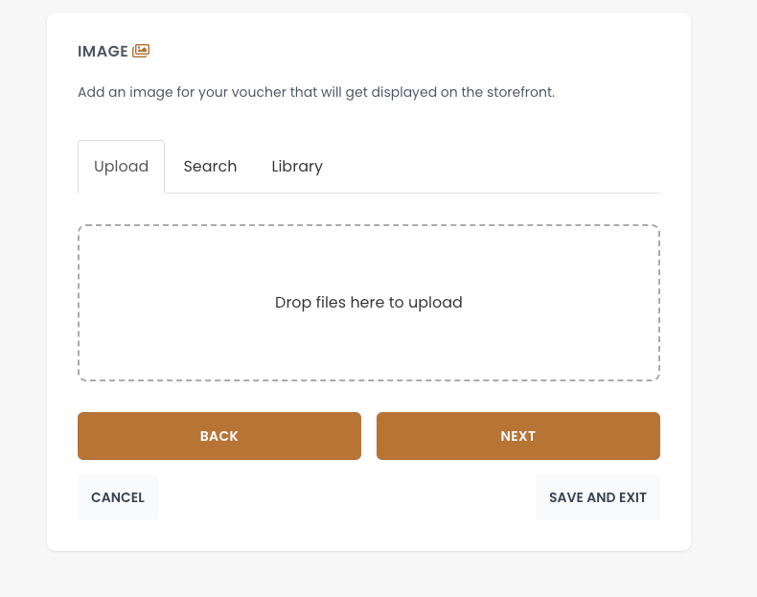Viewport: 757px width, 597px height.
Task: Advance to the following step via NEXT
Action: point(517,436)
